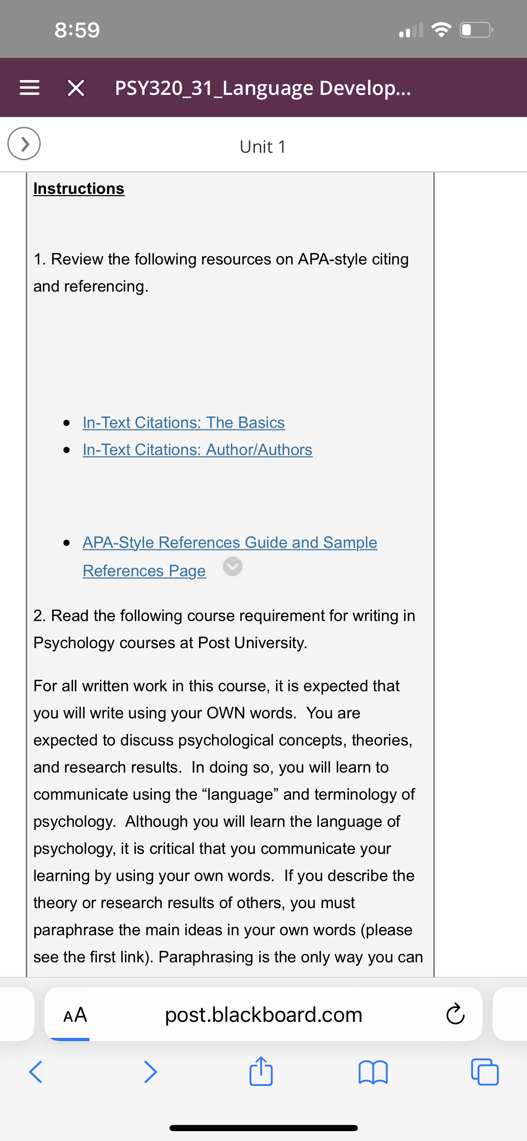Tap the Unit 1 heading
Screen dimensions: 527x1141
pos(263,147)
